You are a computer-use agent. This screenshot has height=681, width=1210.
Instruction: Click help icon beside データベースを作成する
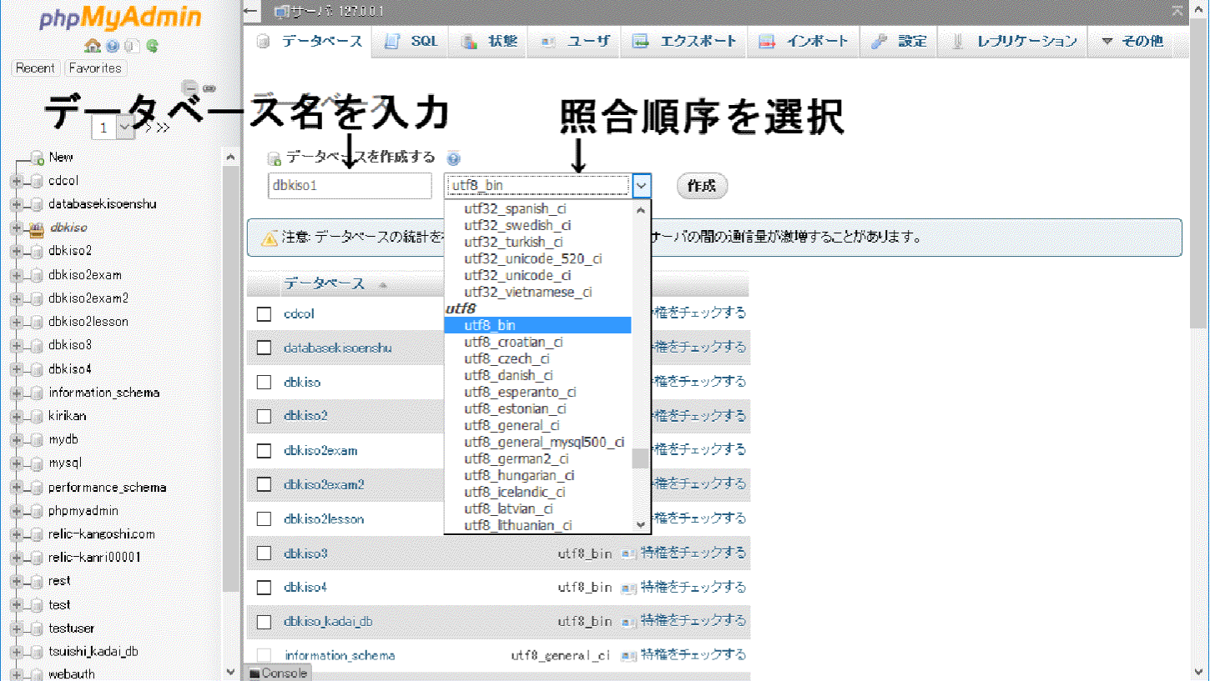tap(453, 158)
